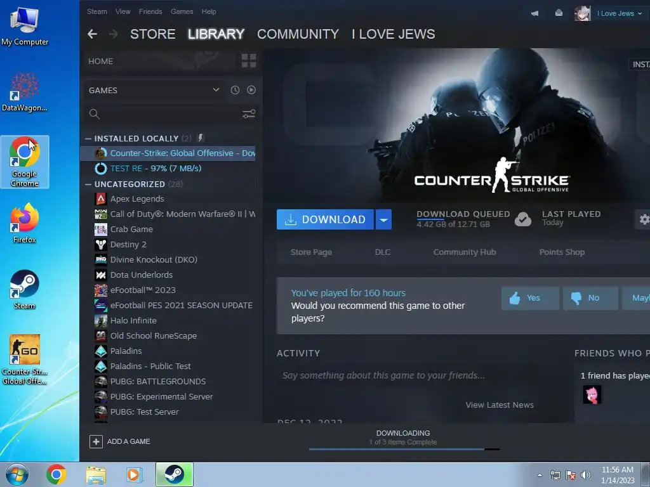
Task: Click the Windows Start button
Action: [17, 474]
